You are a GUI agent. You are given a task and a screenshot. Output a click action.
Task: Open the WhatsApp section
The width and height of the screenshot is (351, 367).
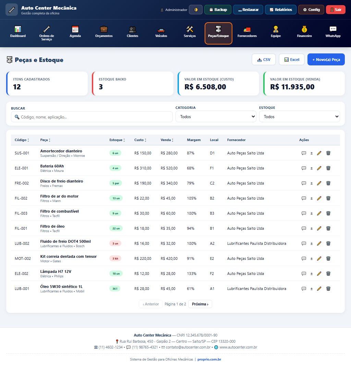333,33
